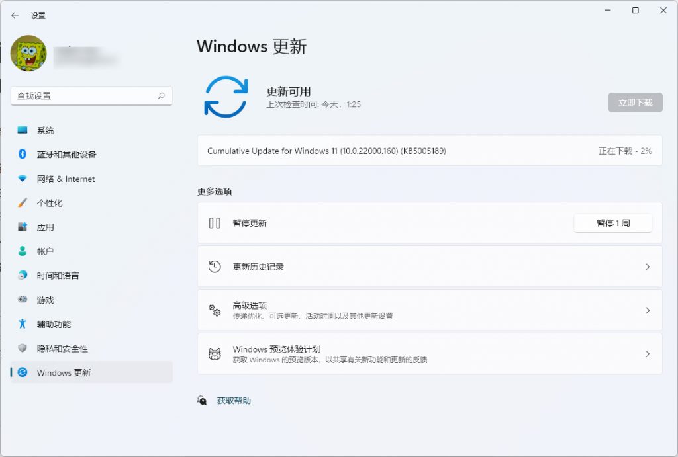Click the 查找设置 search field
Image resolution: width=678 pixels, height=457 pixels.
click(x=91, y=95)
